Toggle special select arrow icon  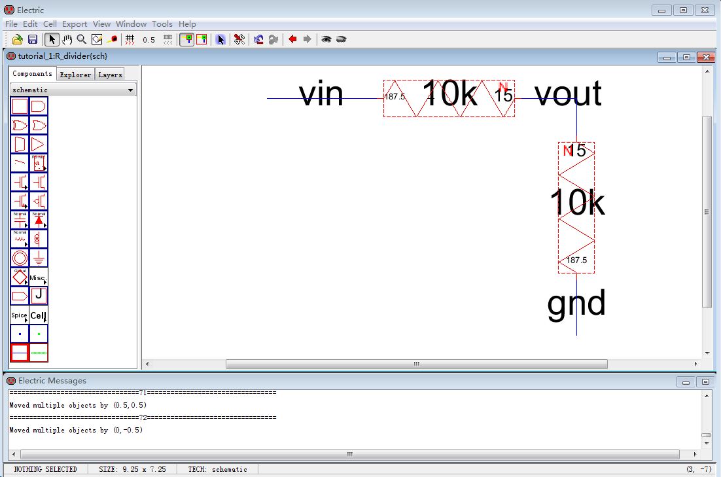(220, 39)
